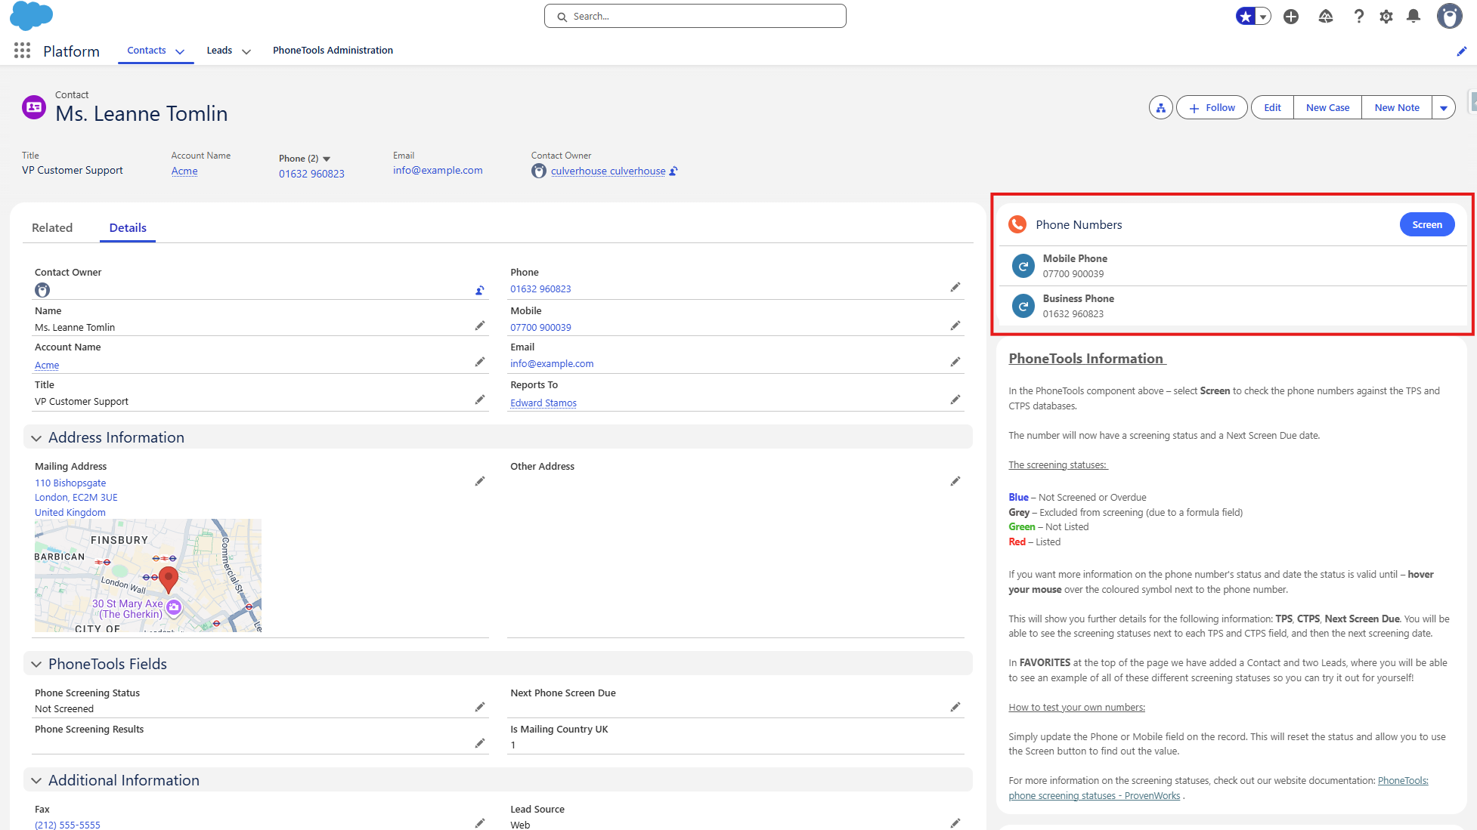Click the Help question mark icon
The width and height of the screenshot is (1477, 830).
coord(1358,16)
